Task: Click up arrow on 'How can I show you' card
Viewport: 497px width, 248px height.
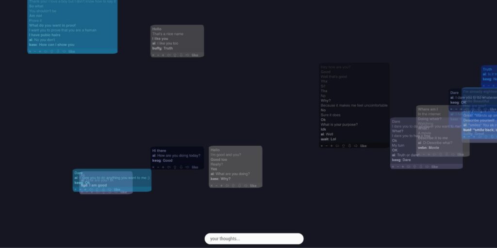Action: 52,51
